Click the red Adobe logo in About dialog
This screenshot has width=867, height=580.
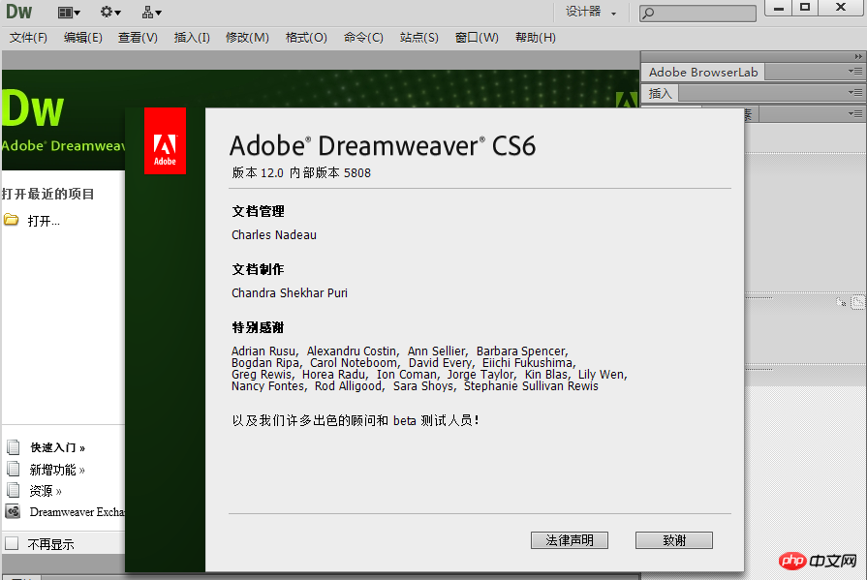point(165,141)
